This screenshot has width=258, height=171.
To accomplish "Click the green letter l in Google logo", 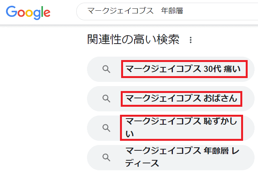I will coord(42,11).
